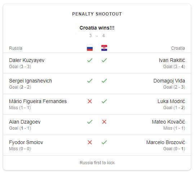Click Mateo Kovačić's red miss cross

pos(104,122)
